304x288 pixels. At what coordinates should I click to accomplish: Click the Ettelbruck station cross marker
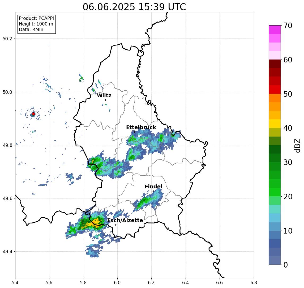coord(134,132)
